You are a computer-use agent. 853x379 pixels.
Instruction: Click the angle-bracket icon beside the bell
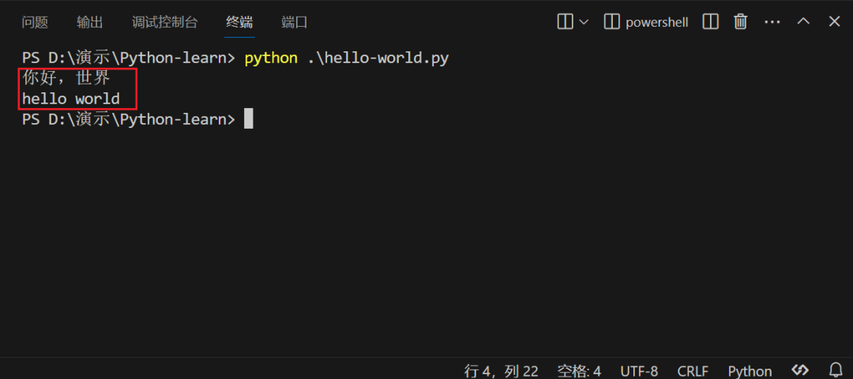(800, 370)
